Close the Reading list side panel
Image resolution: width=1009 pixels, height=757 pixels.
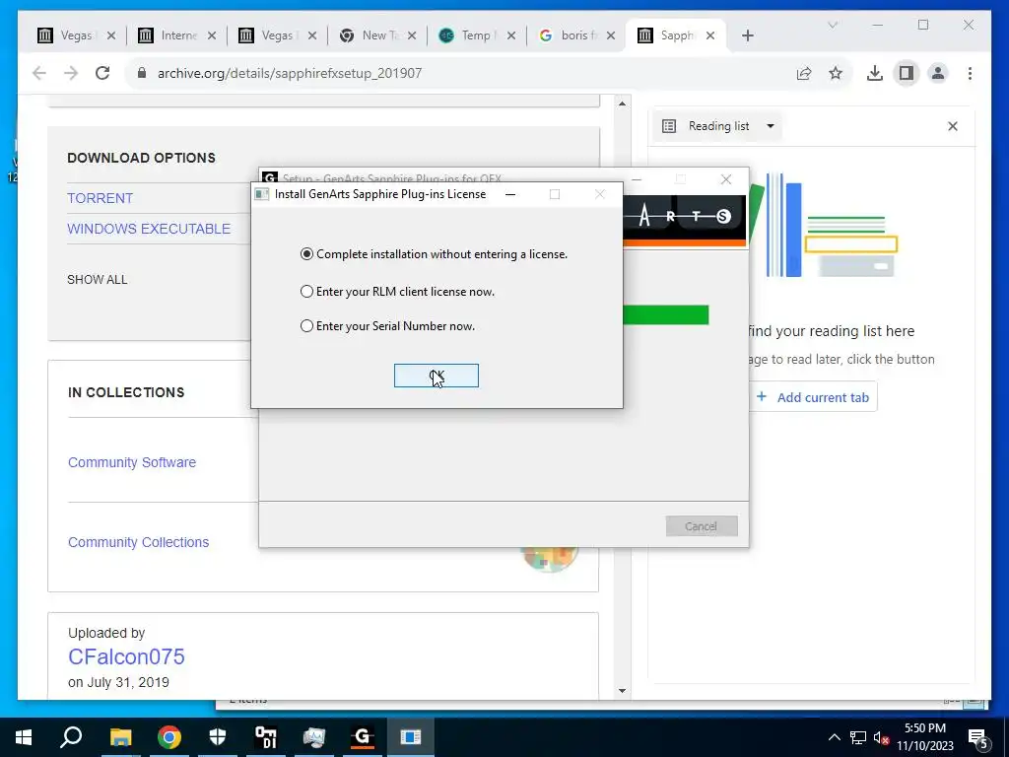coord(953,126)
